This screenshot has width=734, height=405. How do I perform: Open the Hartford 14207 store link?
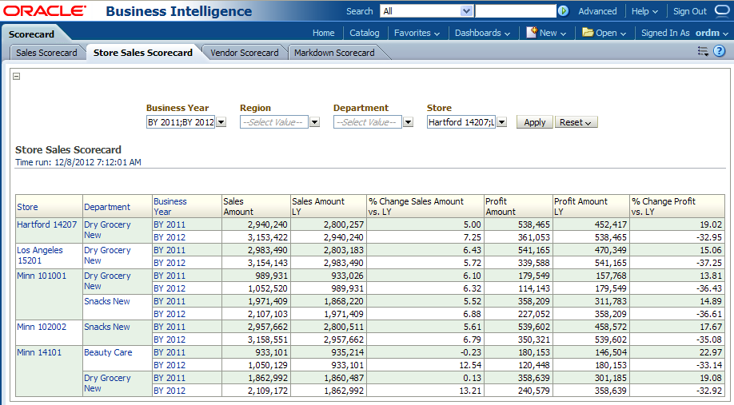(x=46, y=224)
